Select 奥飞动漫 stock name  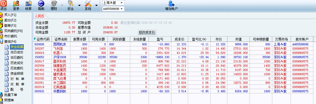60,78
